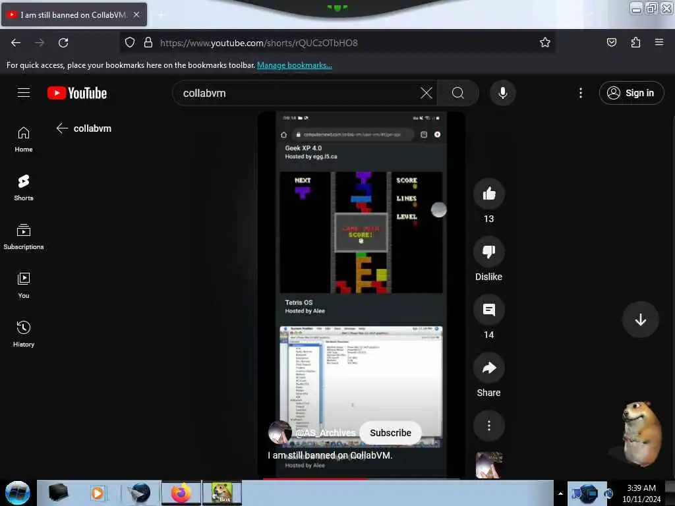Open History in the sidebar
The height and width of the screenshot is (506, 675).
[x=24, y=334]
